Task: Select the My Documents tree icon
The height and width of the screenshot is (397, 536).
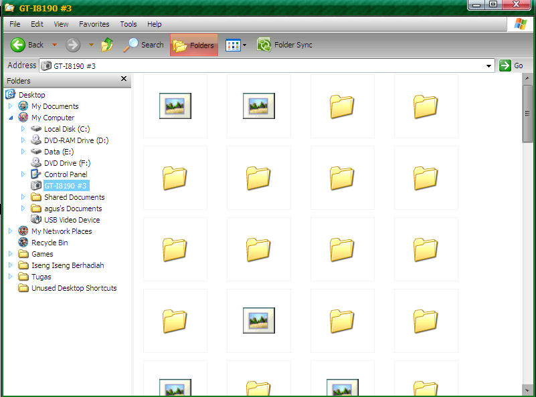Action: point(23,106)
